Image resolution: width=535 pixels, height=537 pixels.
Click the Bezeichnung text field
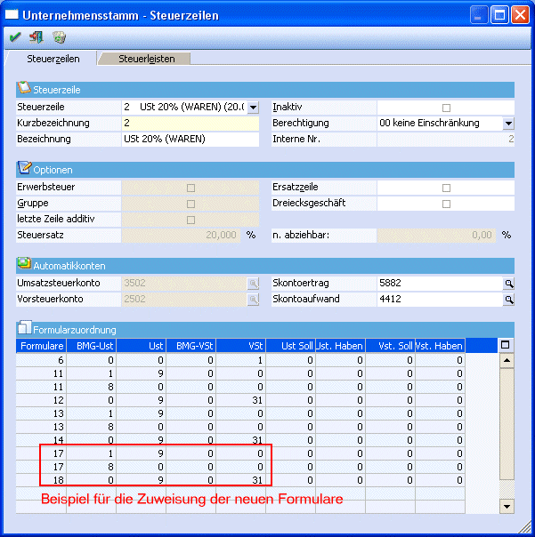(190, 140)
